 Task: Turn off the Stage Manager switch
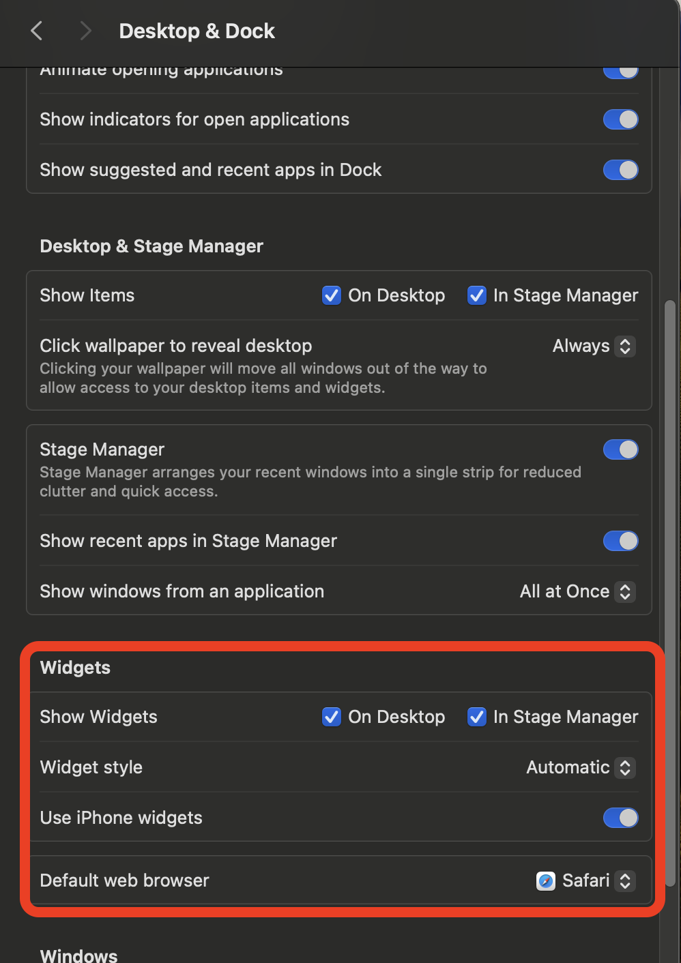point(620,449)
